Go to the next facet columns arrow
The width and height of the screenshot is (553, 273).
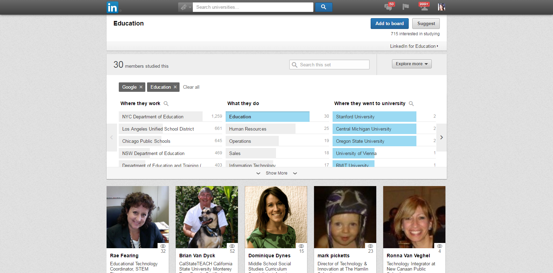pyautogui.click(x=442, y=138)
